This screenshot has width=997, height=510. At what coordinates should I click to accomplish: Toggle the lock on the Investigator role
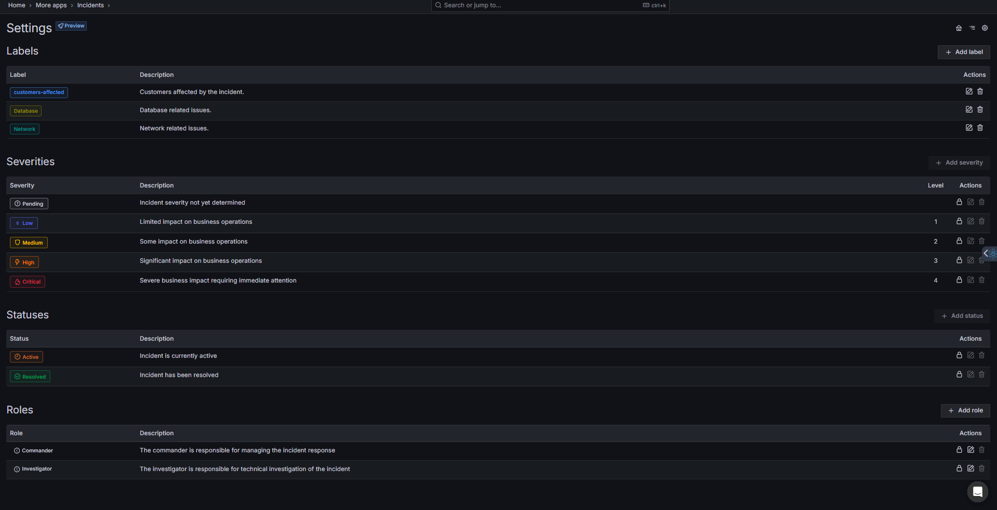tap(959, 468)
